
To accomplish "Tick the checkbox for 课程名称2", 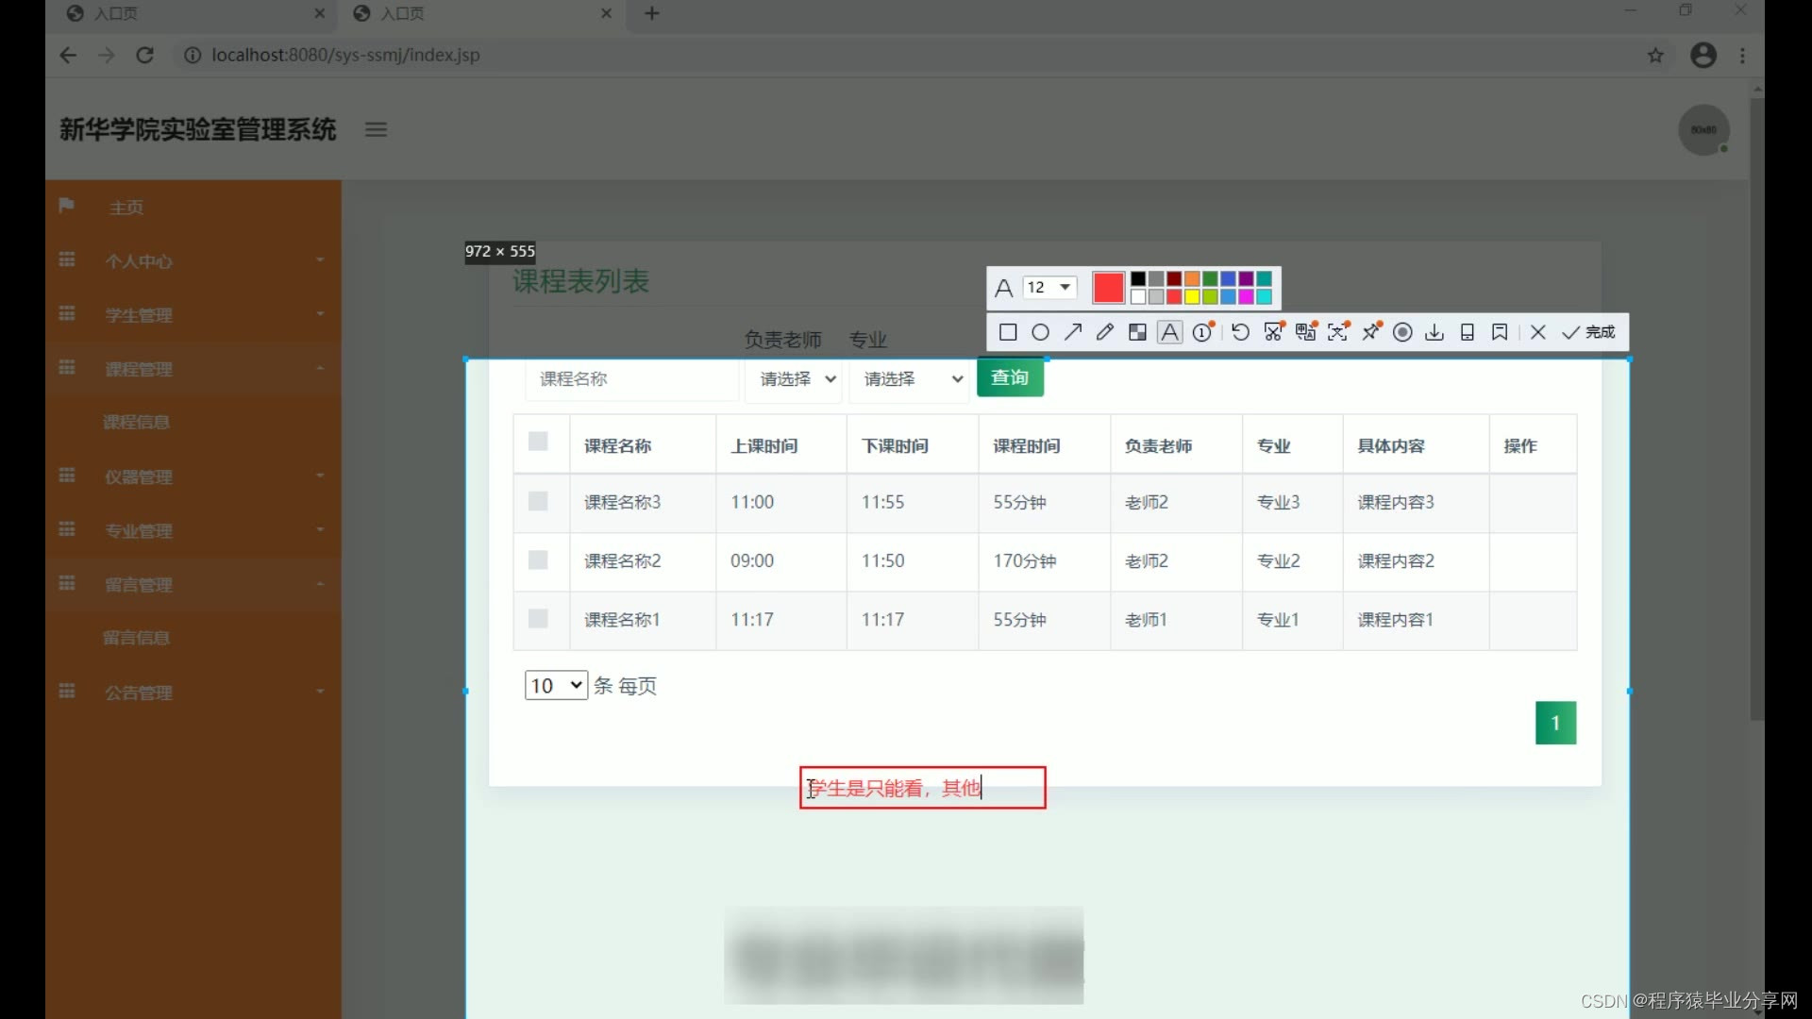I will pyautogui.click(x=538, y=560).
